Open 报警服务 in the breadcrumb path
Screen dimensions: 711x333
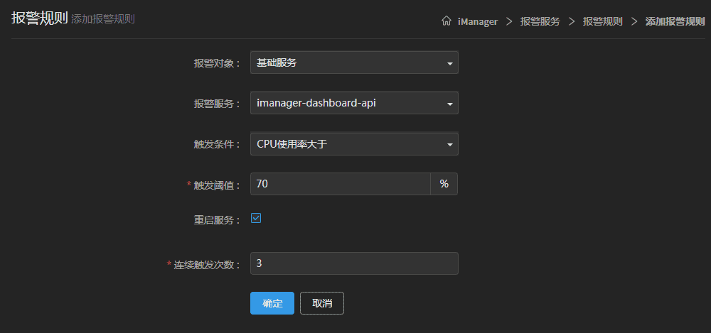pos(540,22)
